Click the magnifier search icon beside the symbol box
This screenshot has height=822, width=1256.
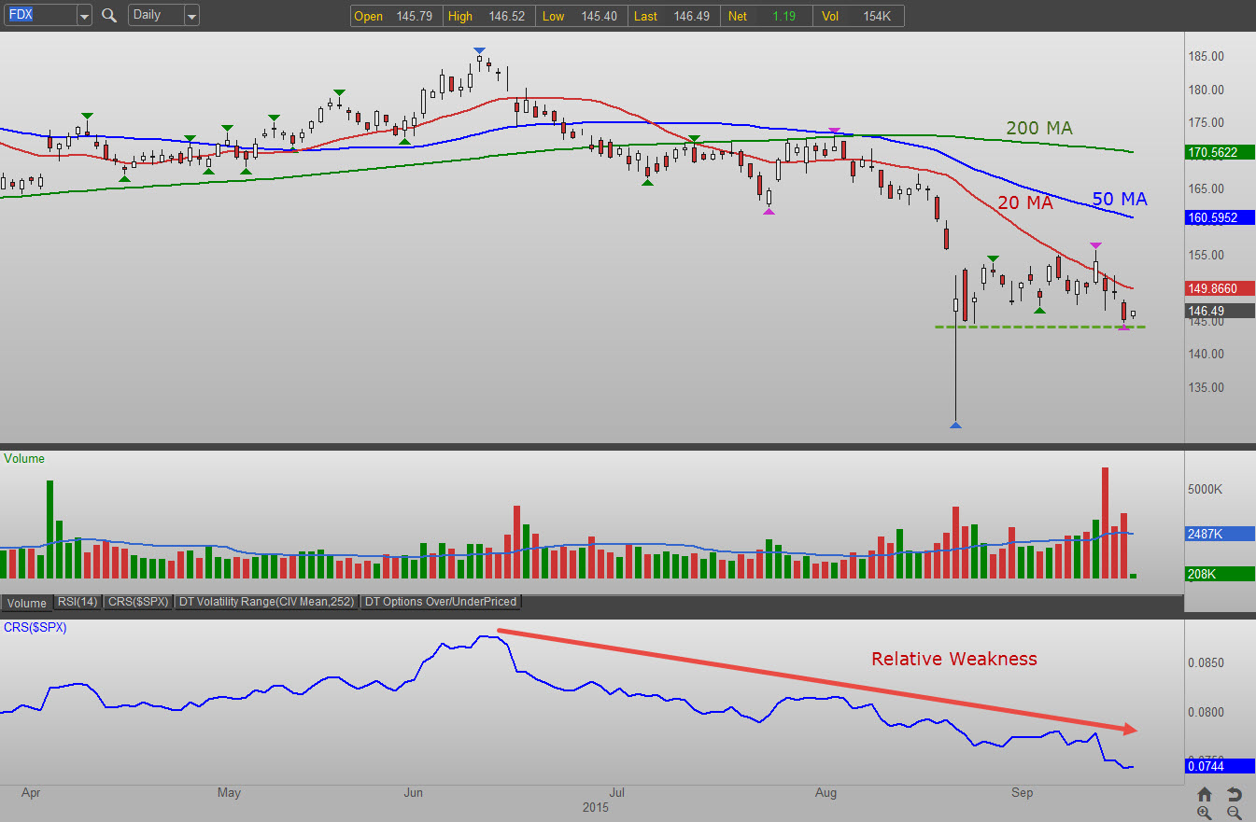click(109, 16)
